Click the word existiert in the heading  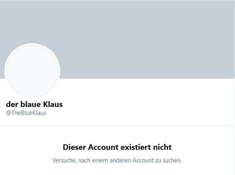(136, 147)
